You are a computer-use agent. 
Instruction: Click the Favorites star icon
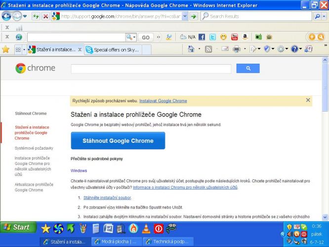pos(6,49)
